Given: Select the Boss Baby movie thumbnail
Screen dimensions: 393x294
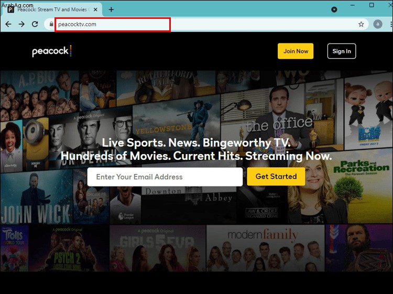Looking at the screenshot, I should click(x=368, y=112).
